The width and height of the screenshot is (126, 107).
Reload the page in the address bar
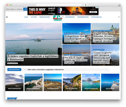click(82, 5)
